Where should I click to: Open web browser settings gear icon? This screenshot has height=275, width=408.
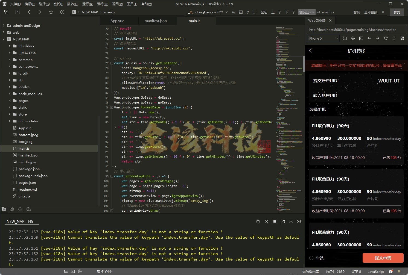pyautogui.click(x=353, y=39)
